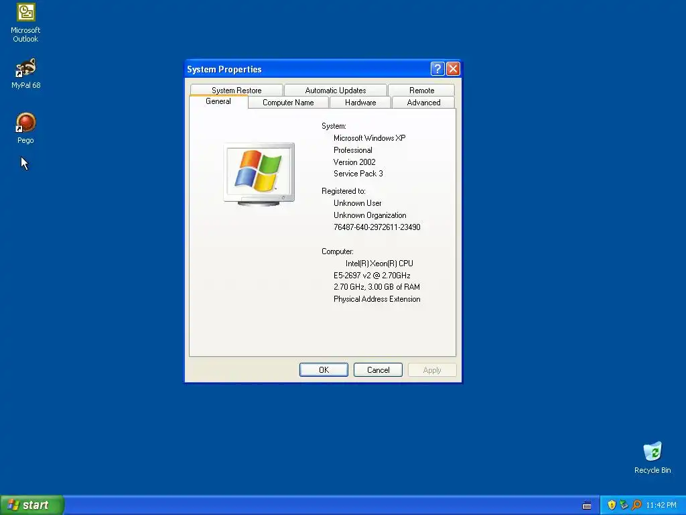Click the Cancel button

pos(378,370)
